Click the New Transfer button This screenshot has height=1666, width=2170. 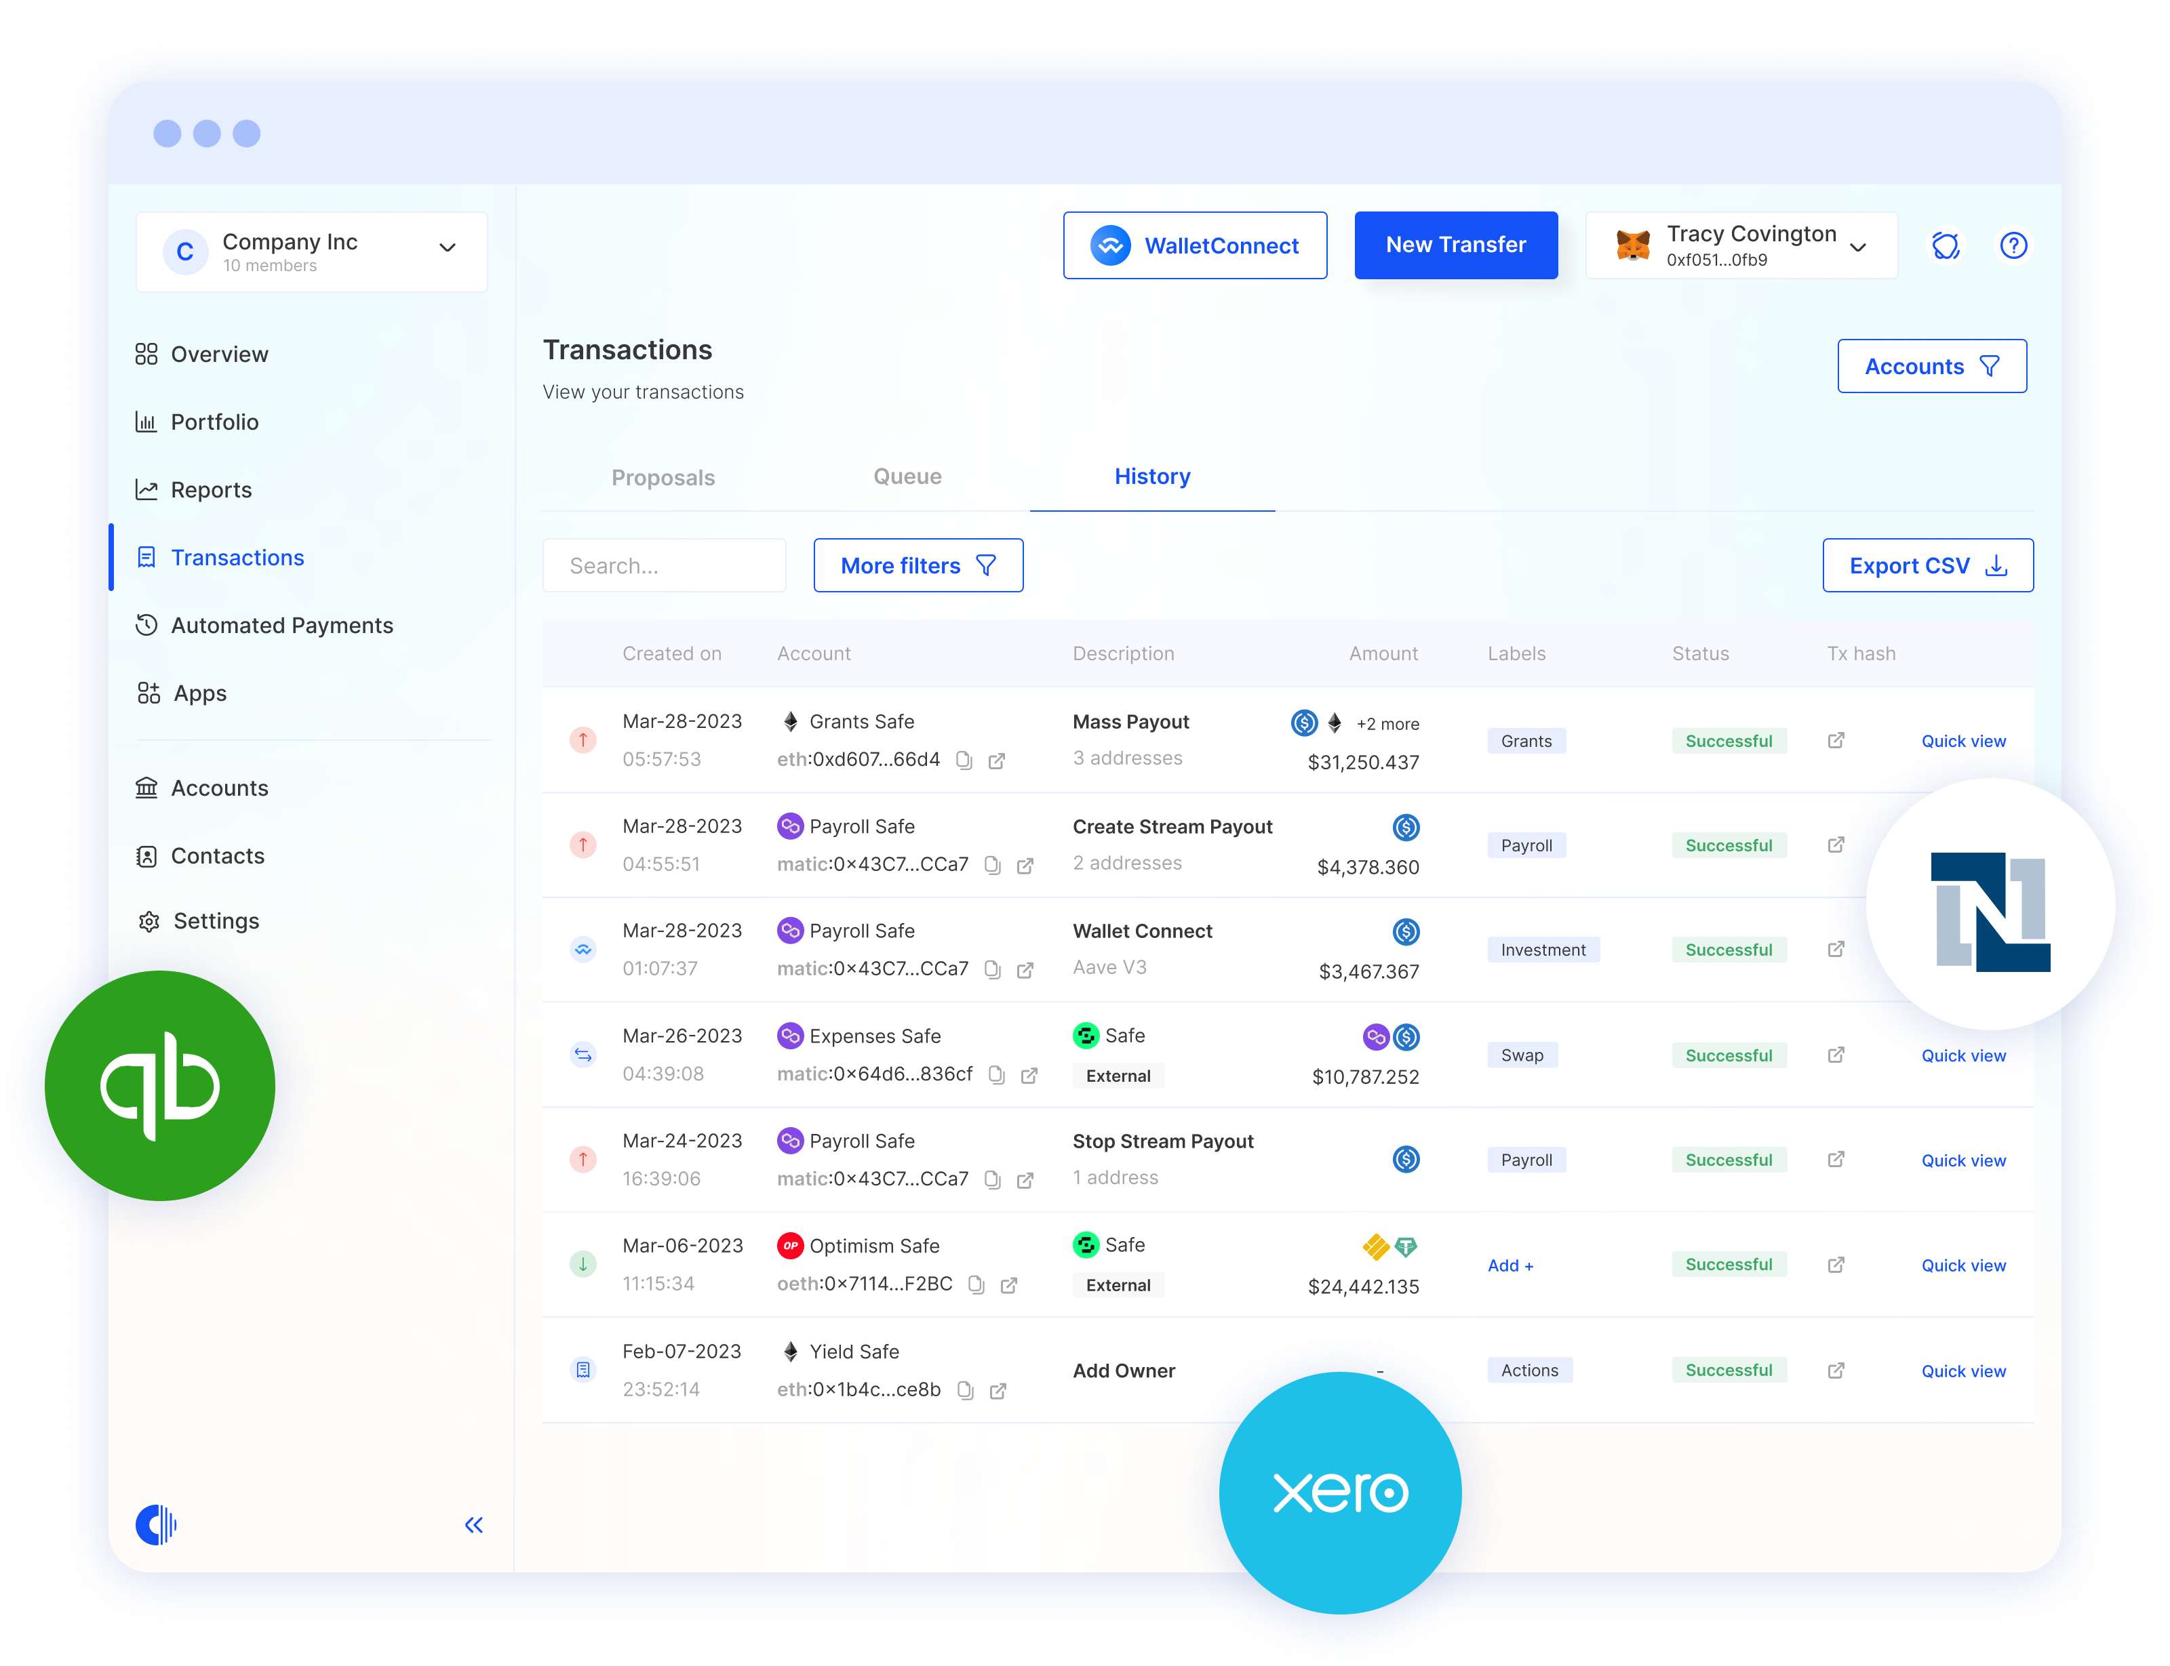pyautogui.click(x=1455, y=244)
